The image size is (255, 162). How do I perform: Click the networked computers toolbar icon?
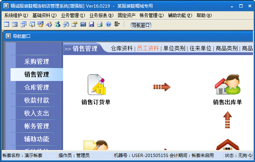coord(66,25)
